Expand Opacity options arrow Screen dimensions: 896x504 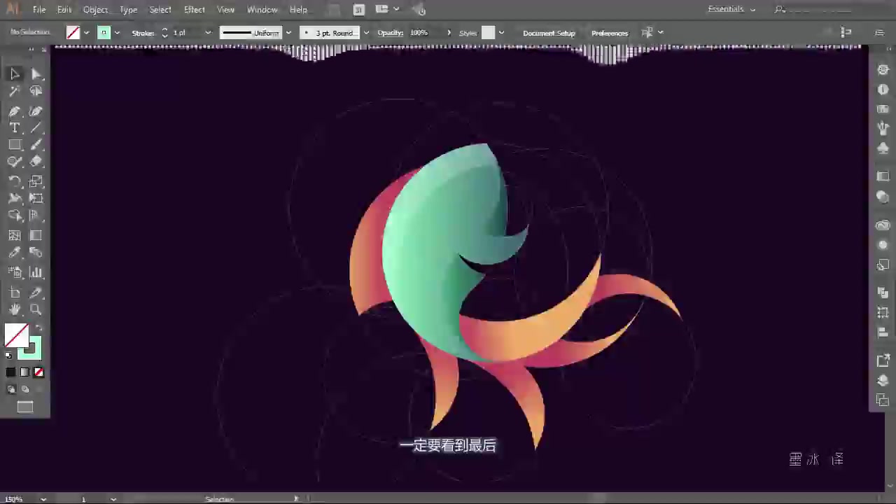(449, 33)
